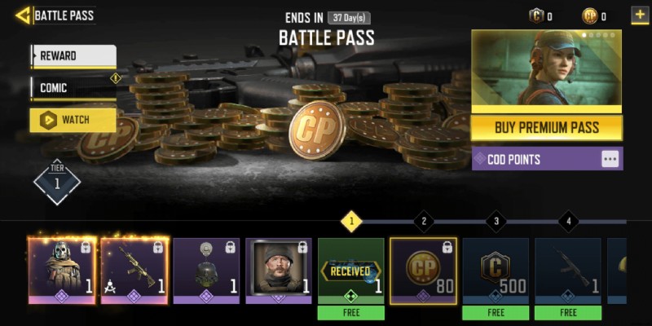Select tier 2 marker on progress track
652x326 pixels.
(424, 221)
